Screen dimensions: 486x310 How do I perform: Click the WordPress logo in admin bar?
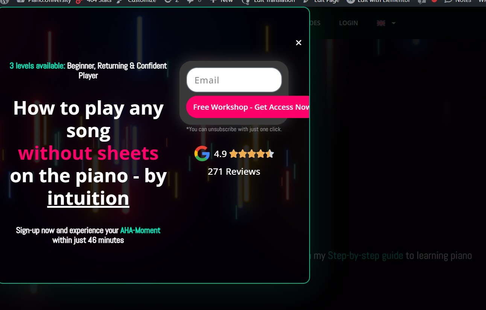(5, 2)
